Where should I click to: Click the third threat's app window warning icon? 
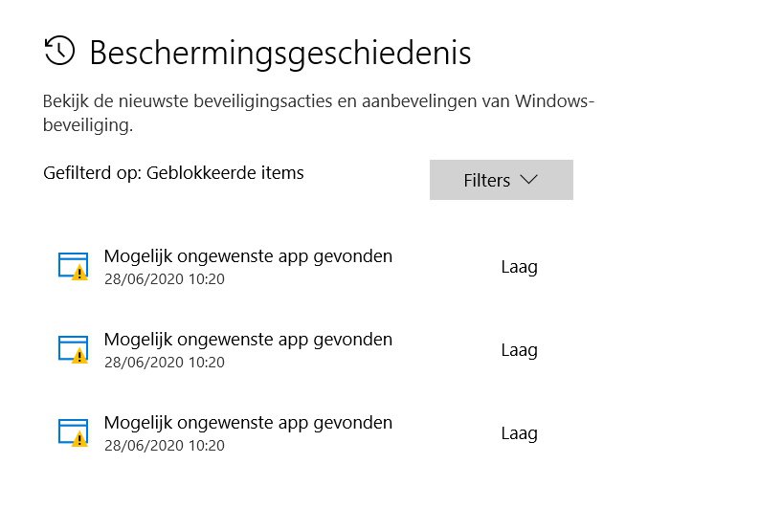click(73, 433)
